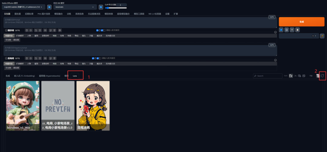Toggle the Lora sort order arrow icon

click(311, 76)
